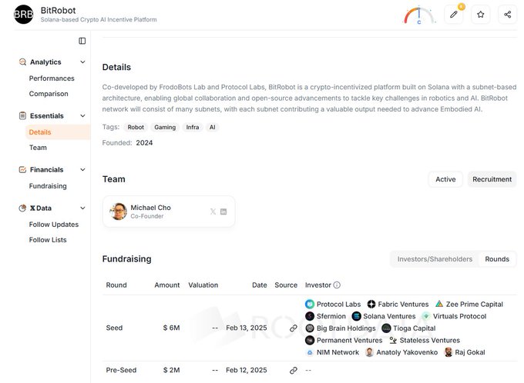This screenshot has height=383, width=524.
Task: Switch Team view to Active
Action: [x=445, y=179]
